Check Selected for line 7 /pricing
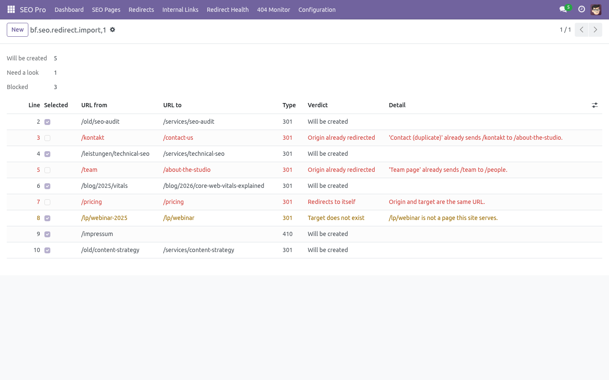The image size is (609, 380). click(x=47, y=202)
